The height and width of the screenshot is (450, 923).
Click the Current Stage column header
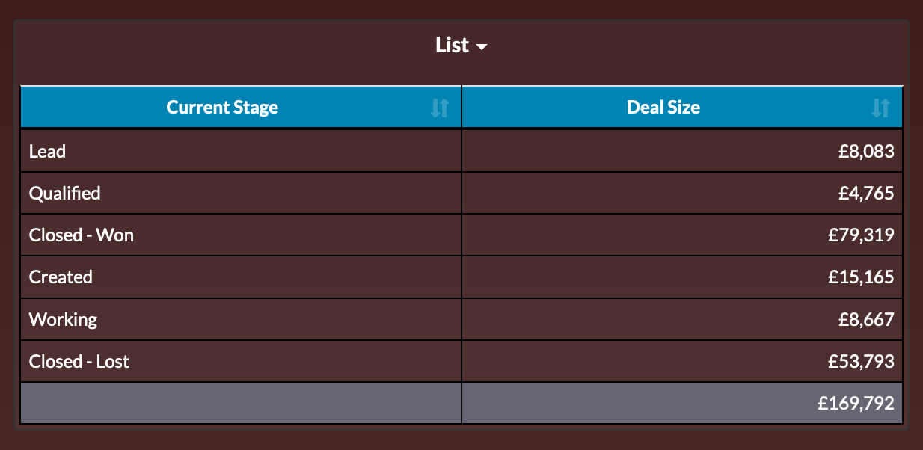tap(221, 107)
